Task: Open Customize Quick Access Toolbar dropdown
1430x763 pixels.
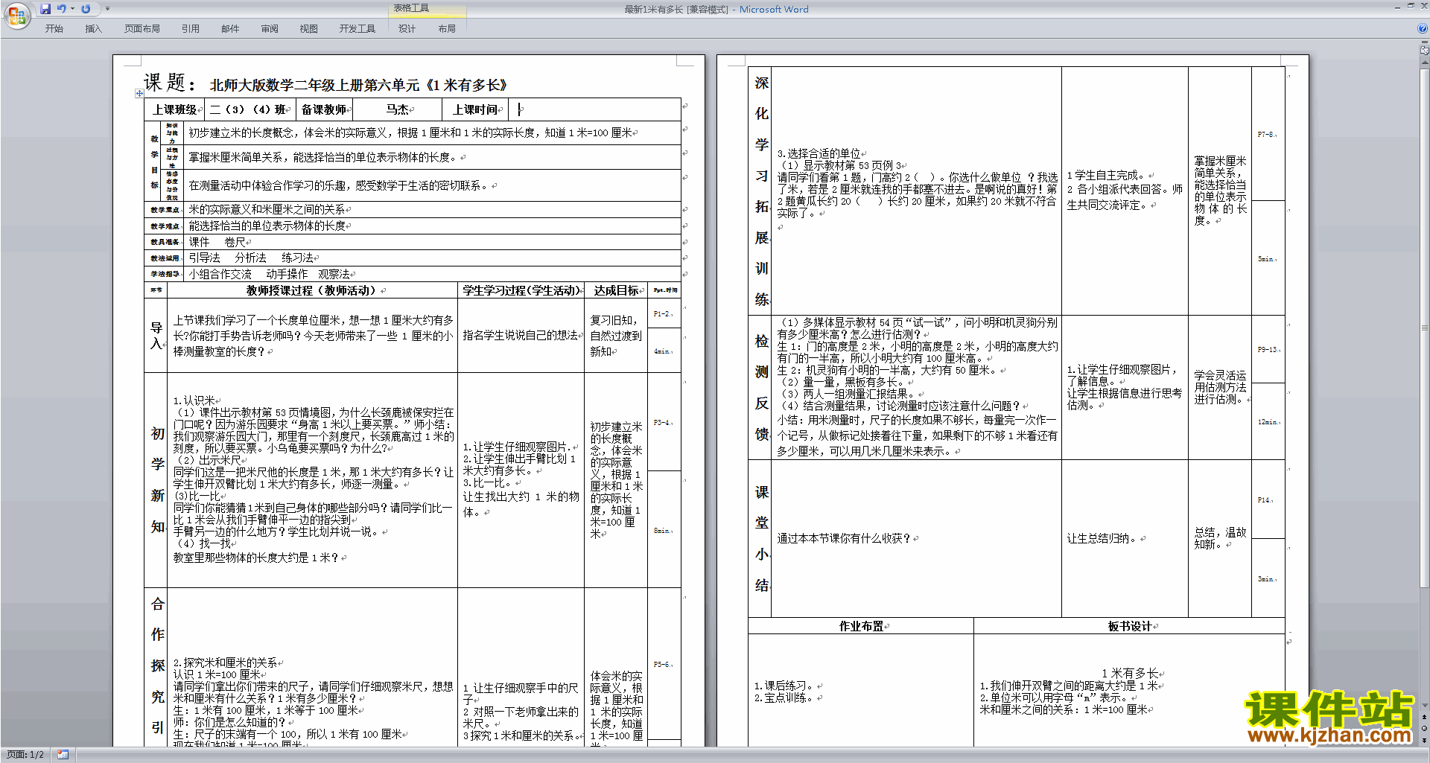Action: click(107, 9)
